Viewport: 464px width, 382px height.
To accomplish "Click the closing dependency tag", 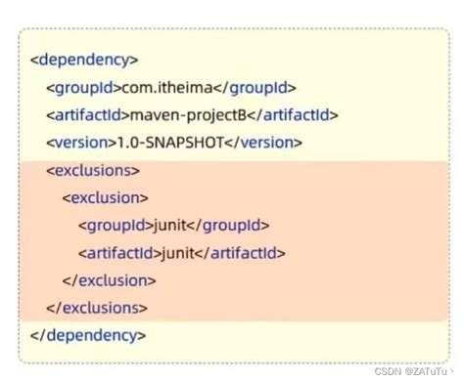I will pyautogui.click(x=88, y=336).
